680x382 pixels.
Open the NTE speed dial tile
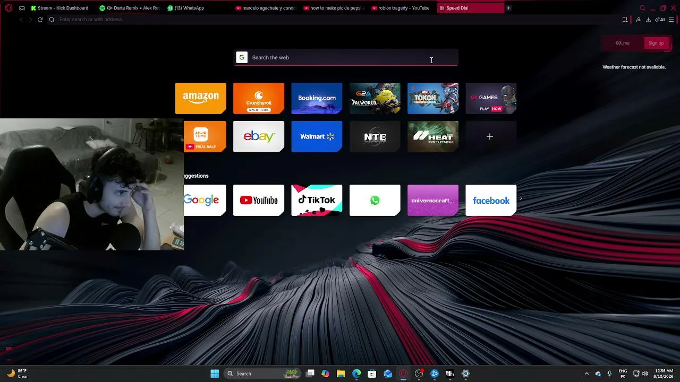tap(375, 136)
